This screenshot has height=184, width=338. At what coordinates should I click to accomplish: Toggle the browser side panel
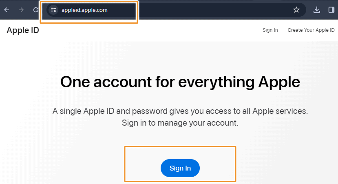[x=331, y=10]
